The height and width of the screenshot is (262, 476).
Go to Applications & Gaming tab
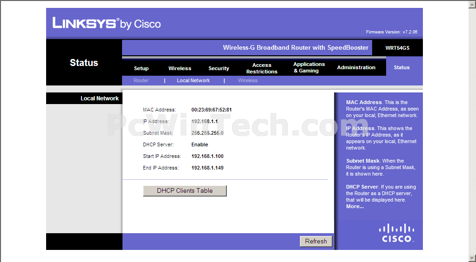click(309, 67)
